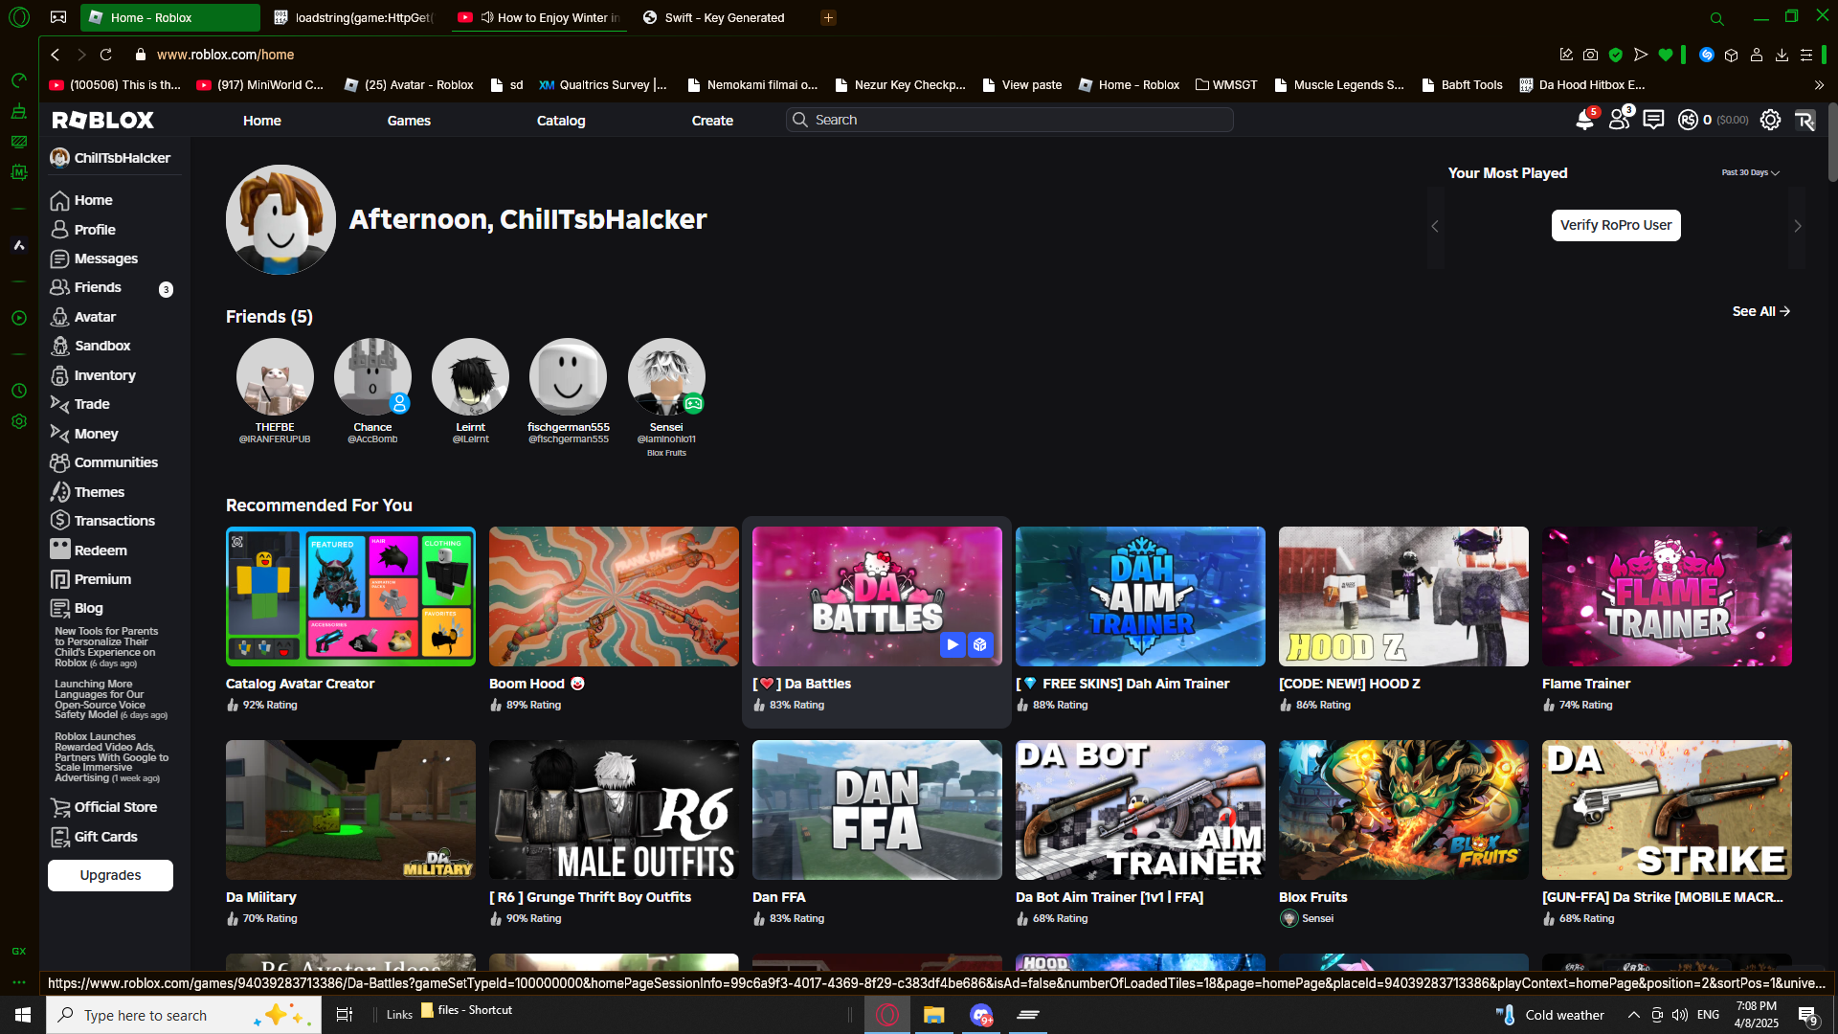1838x1034 pixels.
Task: Expand the bookmarks bar overflow chevron
Action: [x=1819, y=85]
